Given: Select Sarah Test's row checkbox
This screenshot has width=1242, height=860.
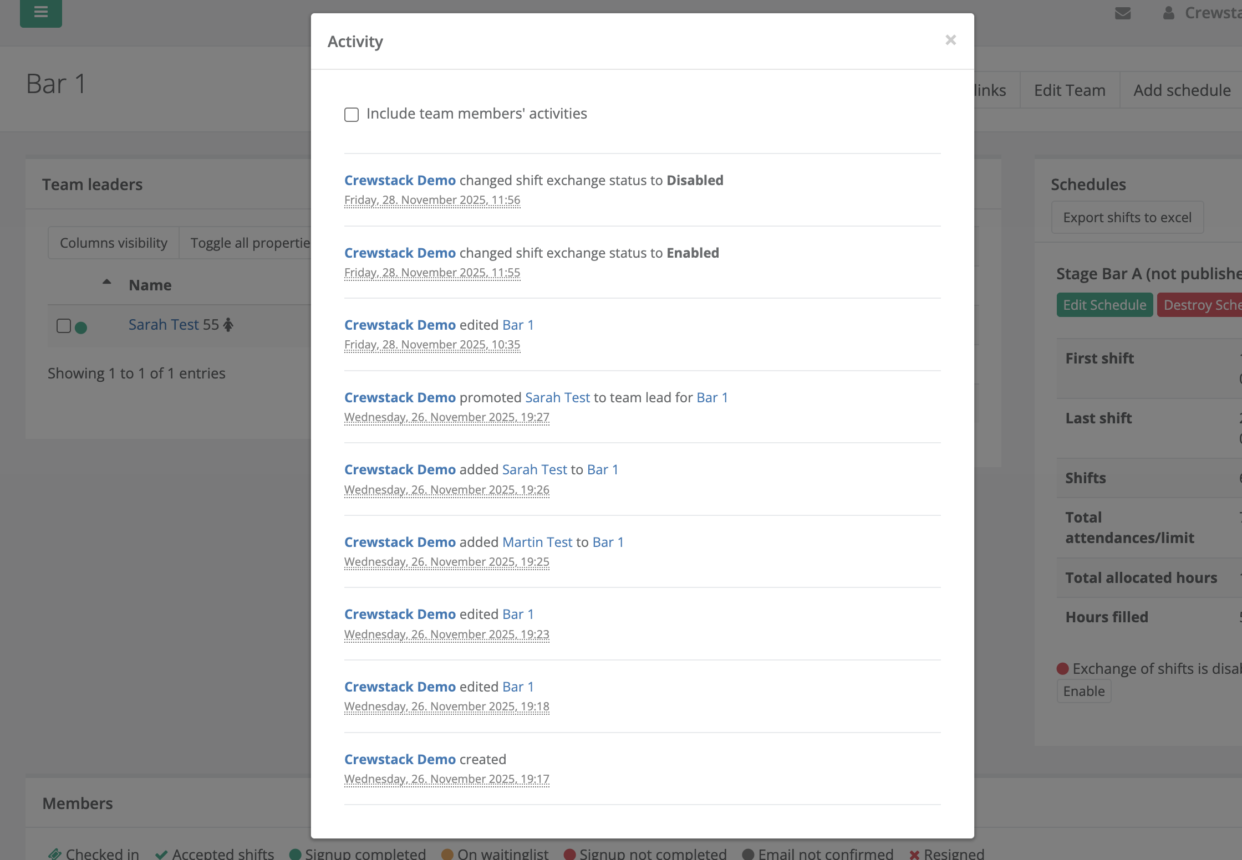Looking at the screenshot, I should pos(63,326).
